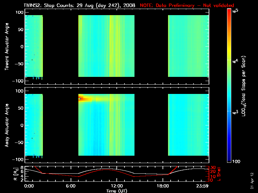The height and width of the screenshot is (193, 258).
Task: Click the red L Shell curve peak near 12:00
Action: pos(106,170)
